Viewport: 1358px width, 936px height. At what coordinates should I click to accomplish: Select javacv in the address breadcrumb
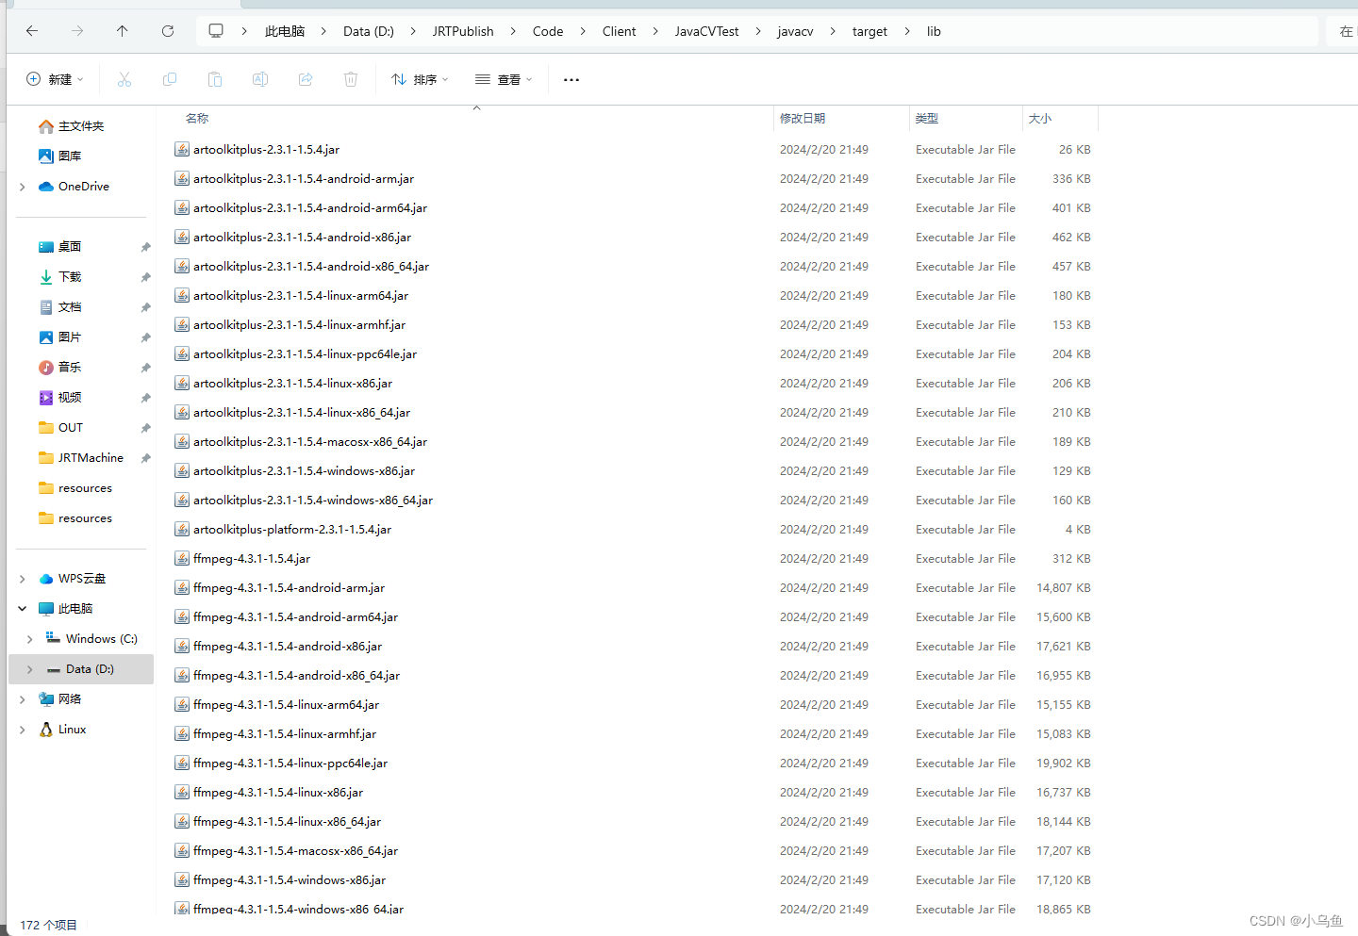click(x=795, y=31)
